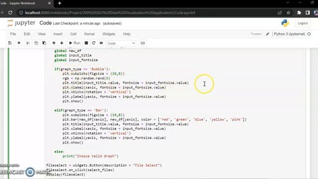Open a new browser tab

[60, 3]
